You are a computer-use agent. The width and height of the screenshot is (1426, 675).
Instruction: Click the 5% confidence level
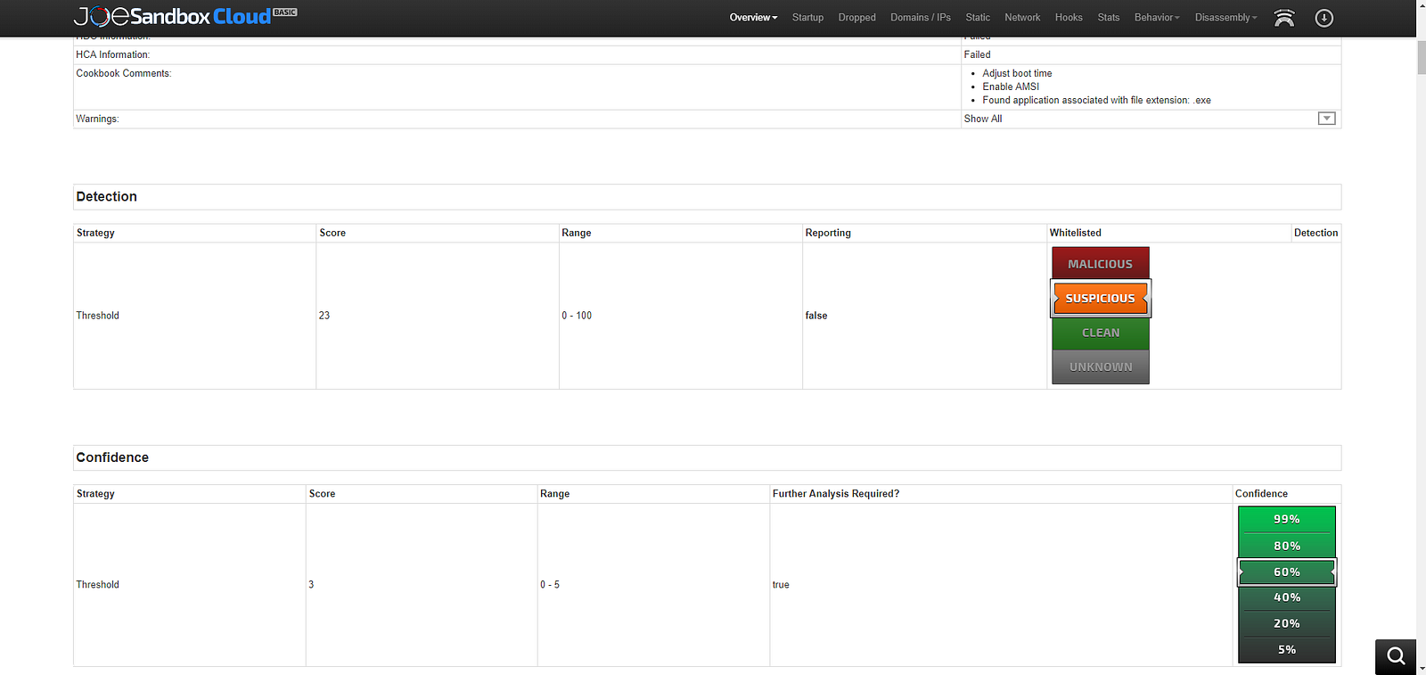[1287, 649]
